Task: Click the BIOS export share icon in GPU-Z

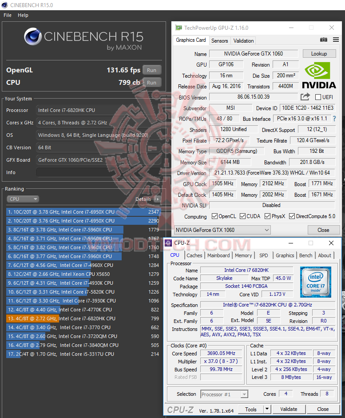Action: point(305,97)
